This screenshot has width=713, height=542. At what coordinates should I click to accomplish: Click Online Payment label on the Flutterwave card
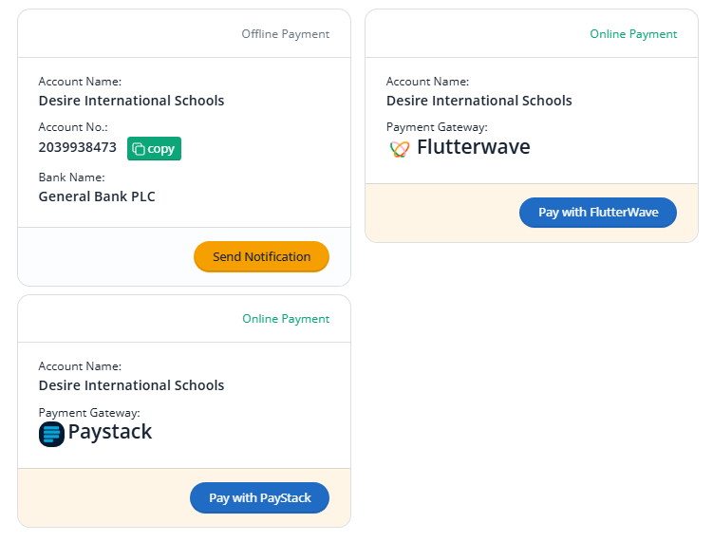click(633, 34)
